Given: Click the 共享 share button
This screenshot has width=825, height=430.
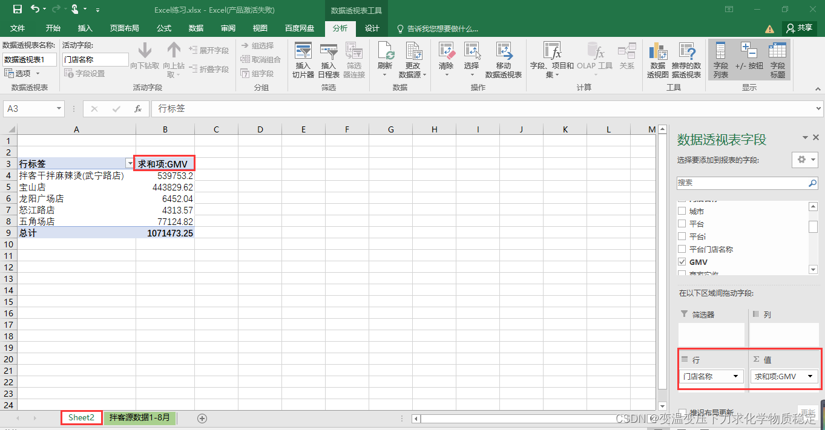Looking at the screenshot, I should 800,28.
